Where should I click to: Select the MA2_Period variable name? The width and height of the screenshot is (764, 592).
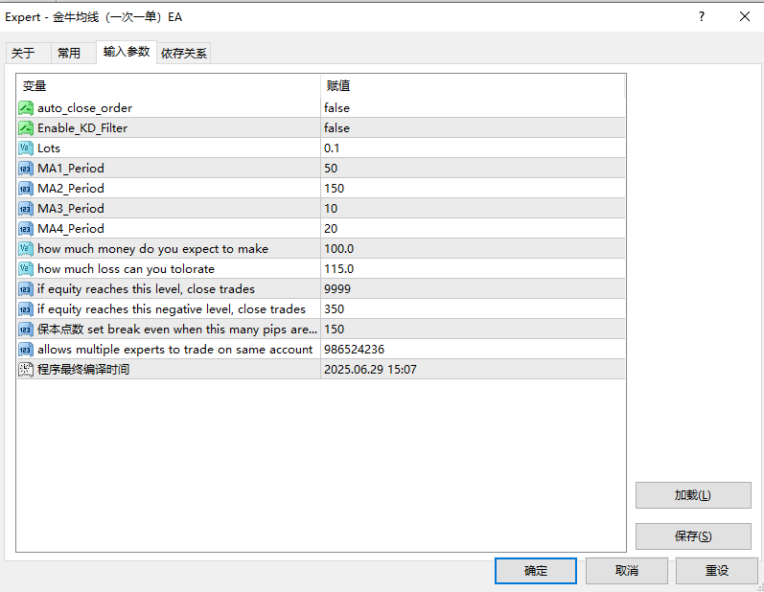[x=71, y=189]
